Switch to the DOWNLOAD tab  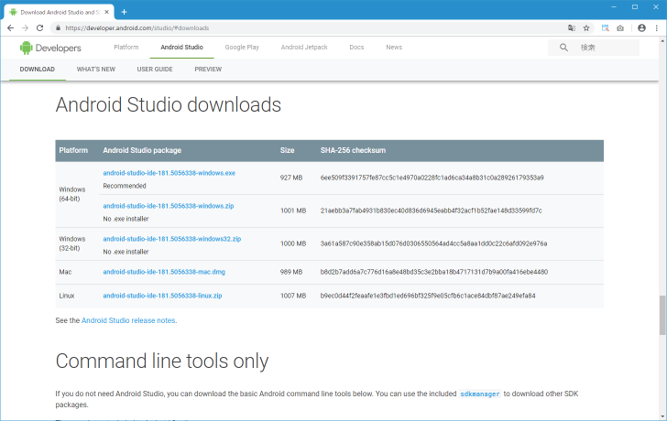coord(37,70)
